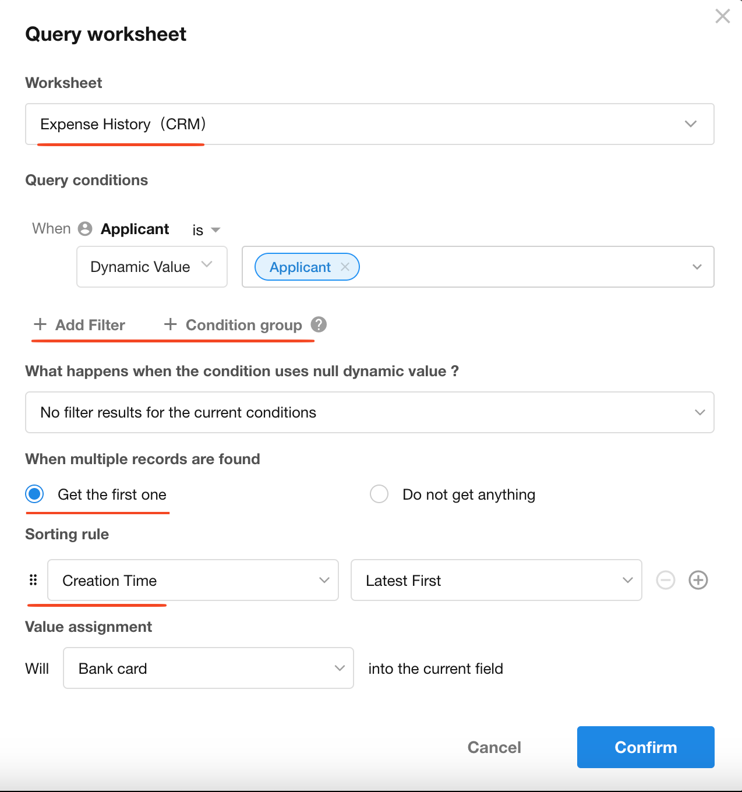Screen dimensions: 742x792
Task: Remove the Applicant tag with its X
Action: point(345,267)
